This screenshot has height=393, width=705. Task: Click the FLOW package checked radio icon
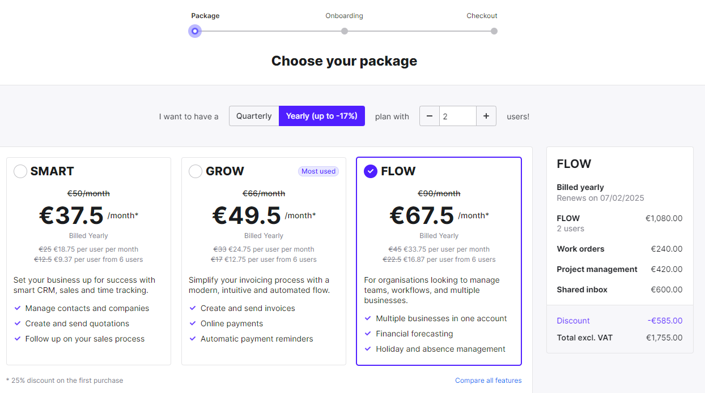click(371, 171)
